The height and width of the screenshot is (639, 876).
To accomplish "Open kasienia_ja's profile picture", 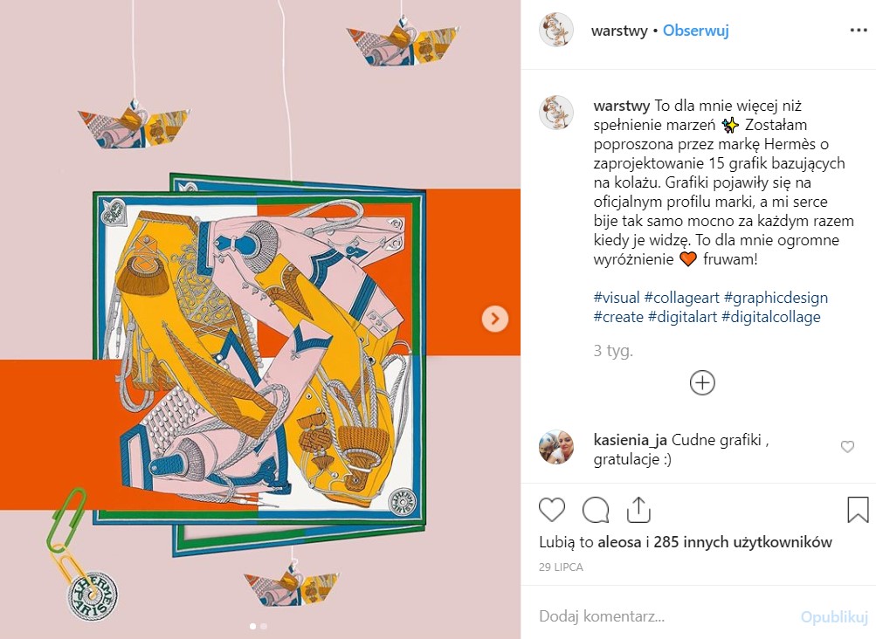I will click(x=555, y=447).
